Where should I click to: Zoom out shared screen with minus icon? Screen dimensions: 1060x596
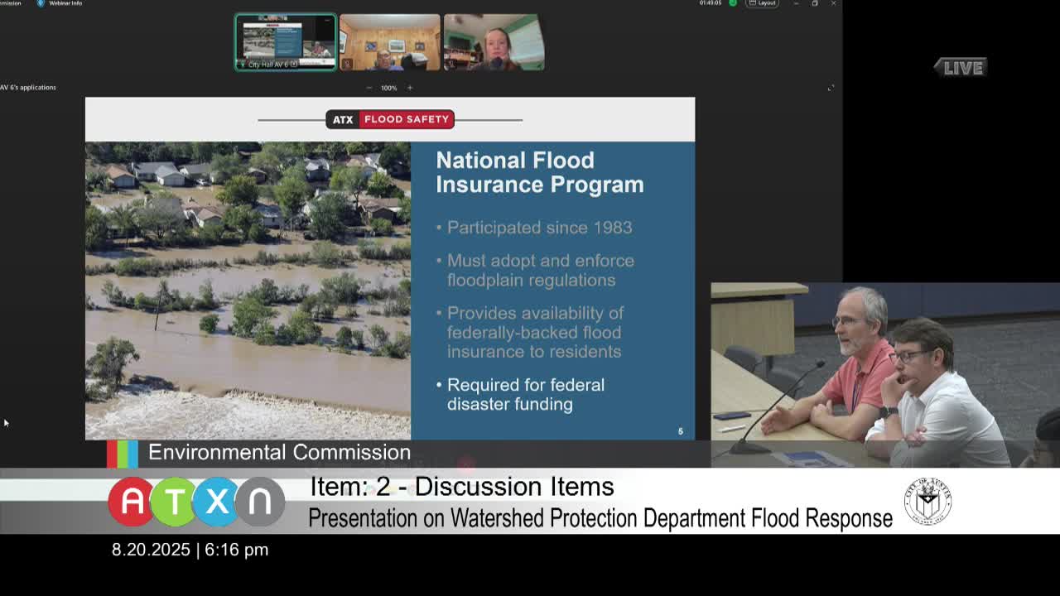369,88
